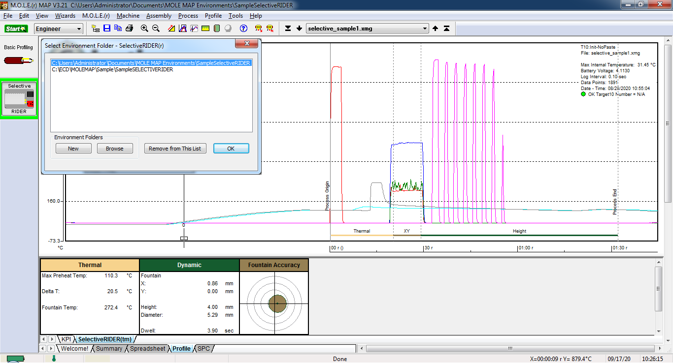Click the Process Origin marker on graph
This screenshot has width=673, height=363.
coord(327,196)
